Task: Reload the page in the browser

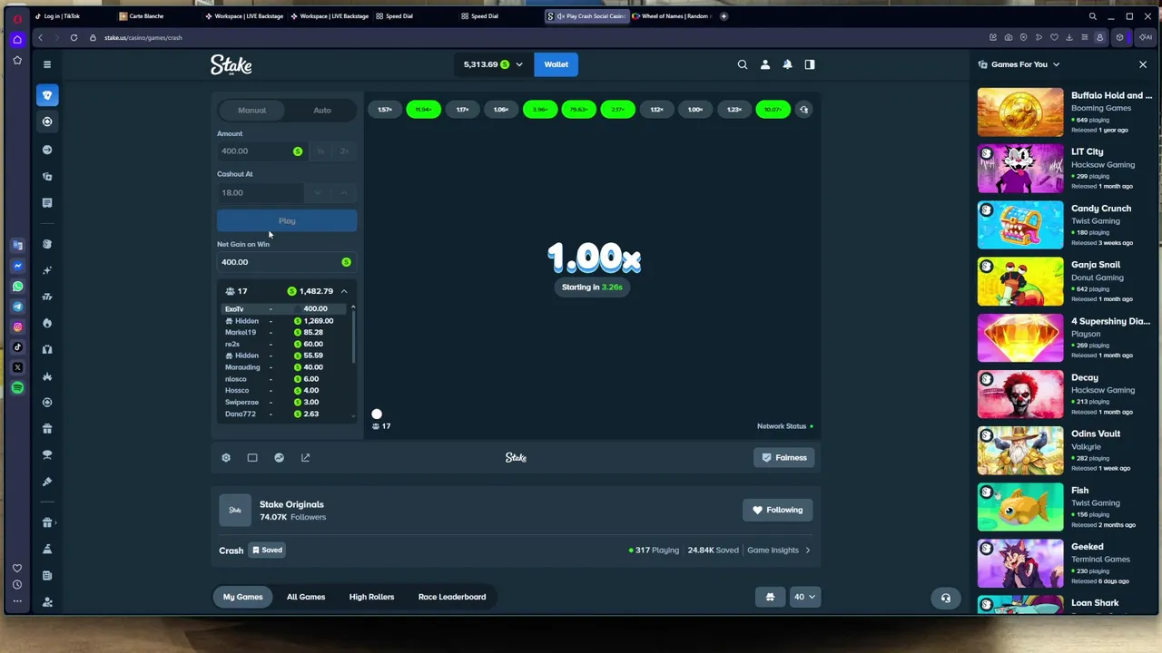Action: click(74, 37)
